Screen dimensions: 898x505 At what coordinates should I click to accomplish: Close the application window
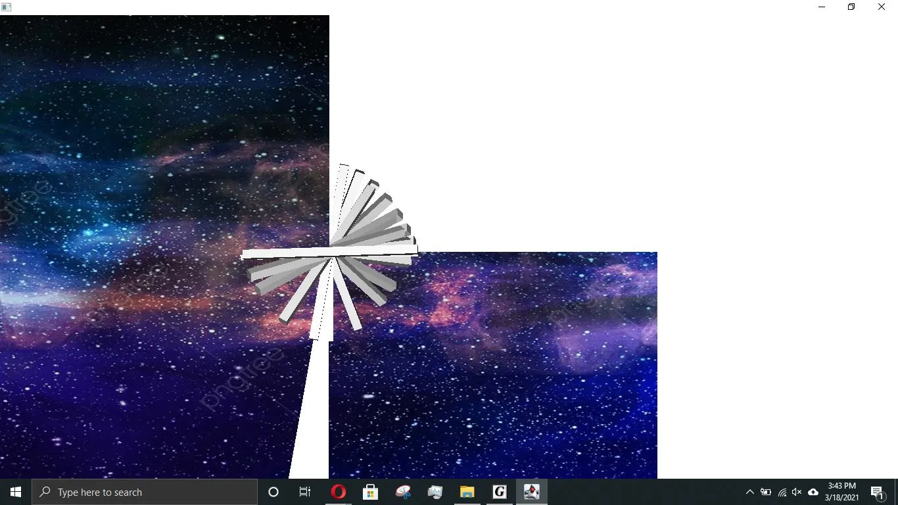882,7
